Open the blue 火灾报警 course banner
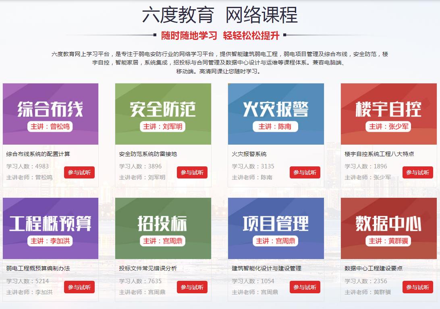This screenshot has height=309, width=440. click(276, 114)
